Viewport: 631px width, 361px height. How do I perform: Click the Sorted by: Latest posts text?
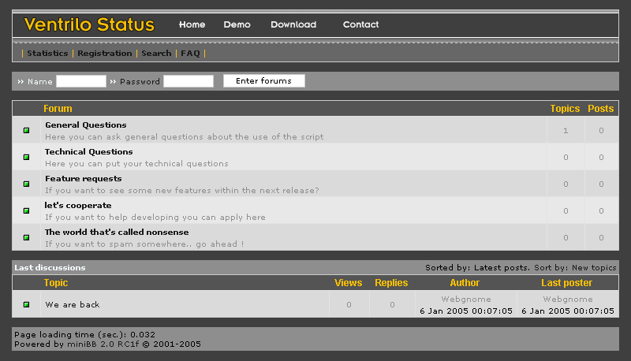tap(477, 268)
